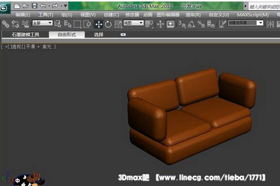The image size is (280, 186).
Task: Expand the named selection sets dropdown
Action: [246, 23]
